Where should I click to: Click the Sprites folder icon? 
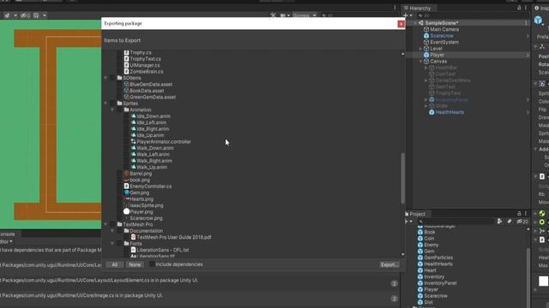(120, 104)
